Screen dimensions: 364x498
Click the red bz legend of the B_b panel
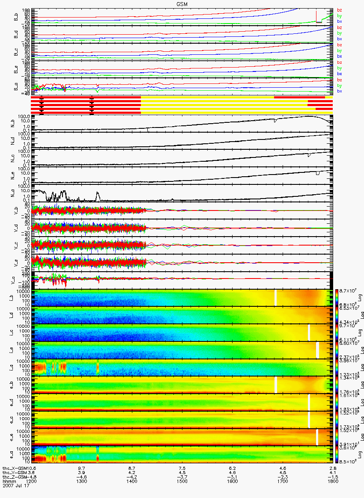(x=340, y=10)
